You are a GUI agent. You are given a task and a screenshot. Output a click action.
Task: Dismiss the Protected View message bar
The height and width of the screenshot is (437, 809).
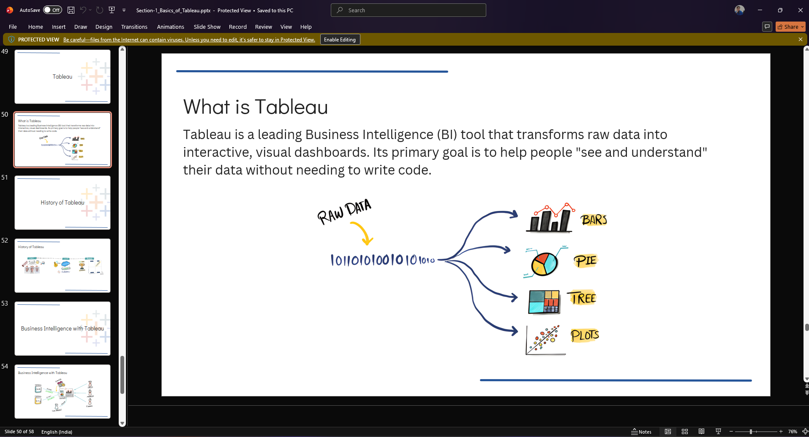(800, 39)
